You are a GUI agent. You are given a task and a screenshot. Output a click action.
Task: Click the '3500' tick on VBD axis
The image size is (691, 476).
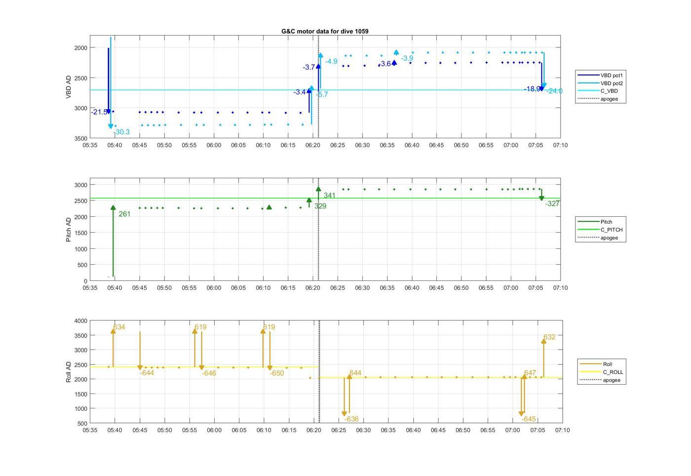click(80, 139)
